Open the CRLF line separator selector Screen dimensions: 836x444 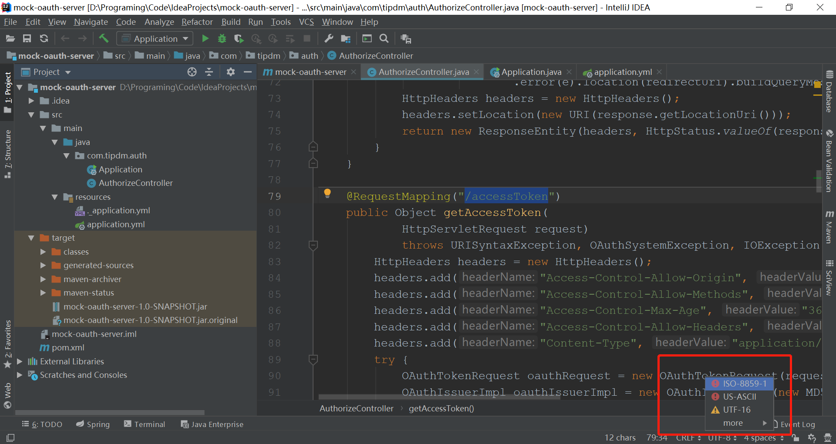coord(688,438)
